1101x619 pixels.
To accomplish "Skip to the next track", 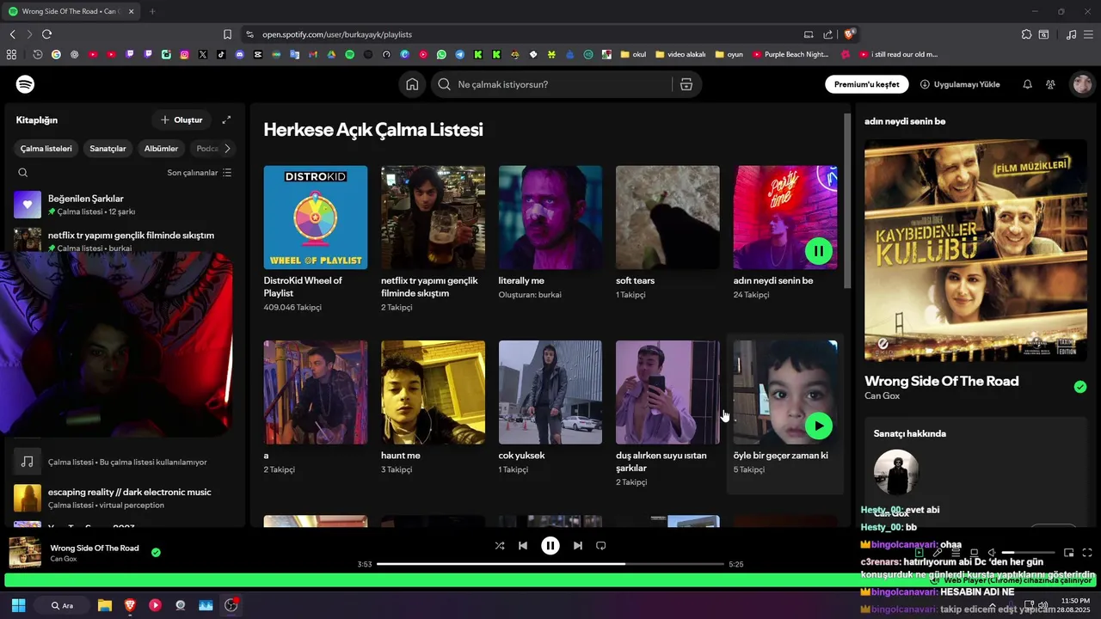I will (578, 546).
